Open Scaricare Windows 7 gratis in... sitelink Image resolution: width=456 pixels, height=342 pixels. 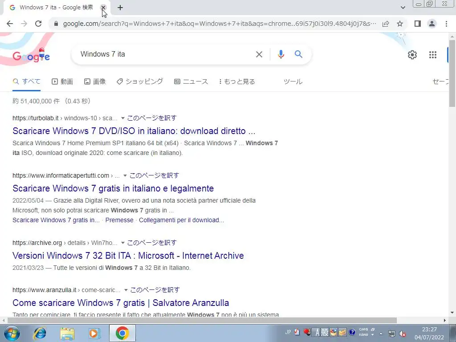click(56, 220)
